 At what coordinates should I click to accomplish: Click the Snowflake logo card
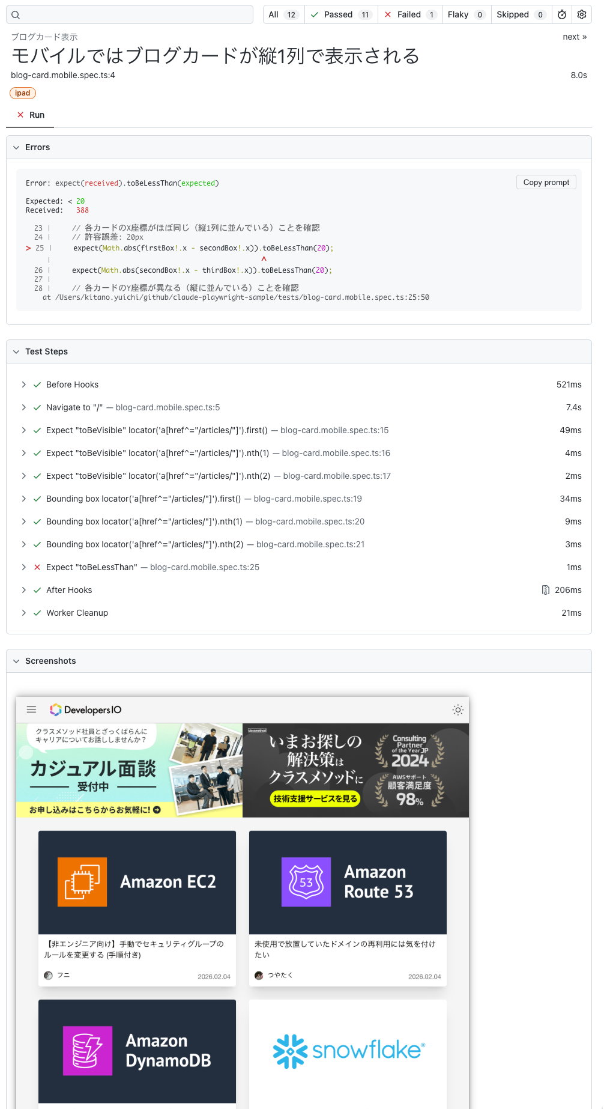tap(348, 1051)
